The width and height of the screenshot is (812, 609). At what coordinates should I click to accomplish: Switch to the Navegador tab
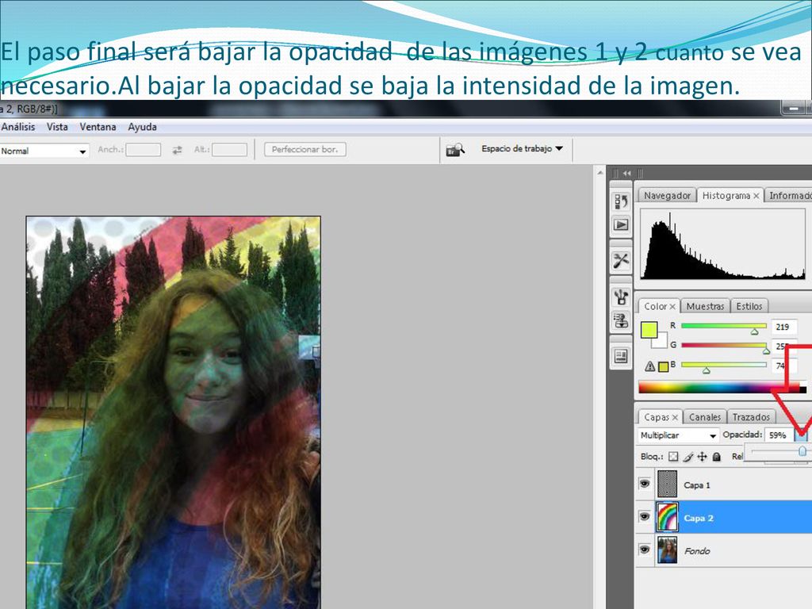[x=667, y=196]
